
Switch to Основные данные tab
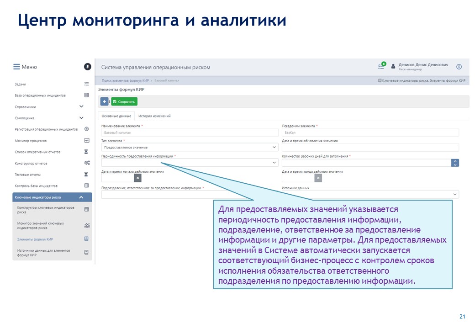click(x=116, y=116)
